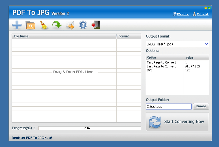Viewport: 219px width, 147px height.
Task: Click the blue plus Add Files icon
Action: [17, 25]
